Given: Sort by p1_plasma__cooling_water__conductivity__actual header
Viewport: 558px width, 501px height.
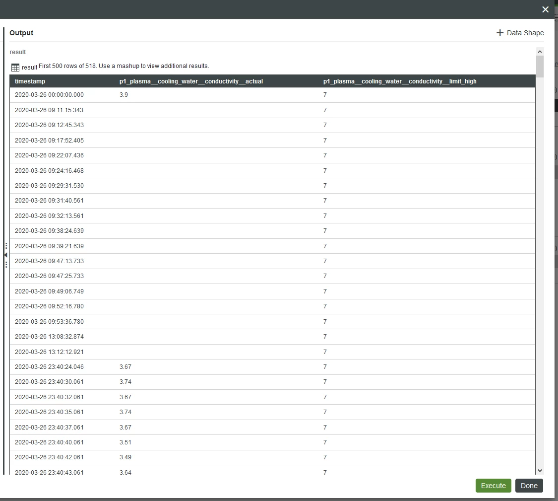Looking at the screenshot, I should tap(191, 81).
